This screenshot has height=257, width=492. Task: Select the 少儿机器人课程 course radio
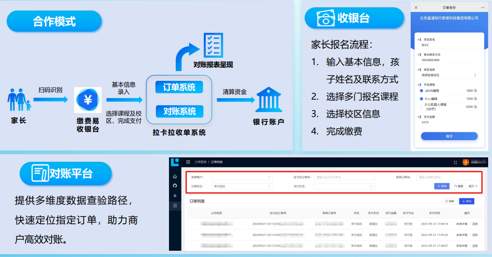[x=421, y=107]
